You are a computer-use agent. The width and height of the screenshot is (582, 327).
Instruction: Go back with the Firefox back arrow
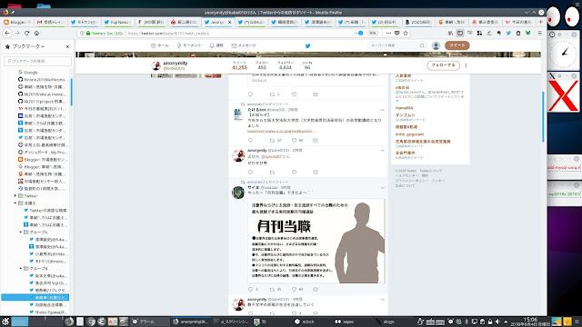click(7, 33)
